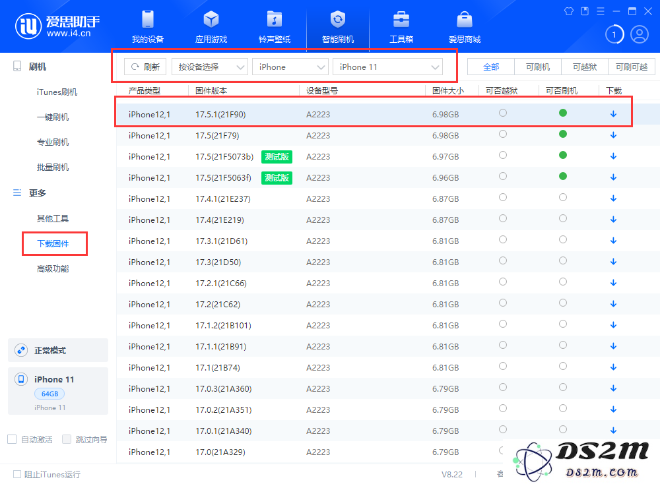This screenshot has height=484, width=660.
Task: Click green flashable dot for 17.5(21F79)
Action: 563,134
